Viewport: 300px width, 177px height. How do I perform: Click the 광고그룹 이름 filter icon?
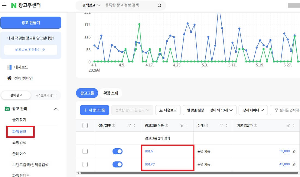[182, 125]
